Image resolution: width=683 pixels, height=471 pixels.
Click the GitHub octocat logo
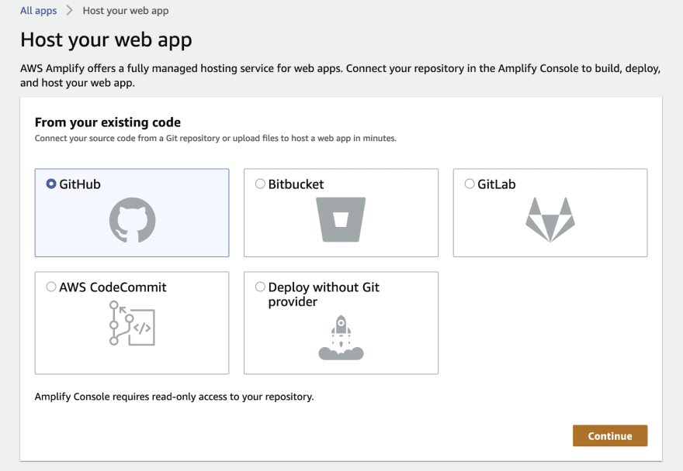click(x=132, y=220)
